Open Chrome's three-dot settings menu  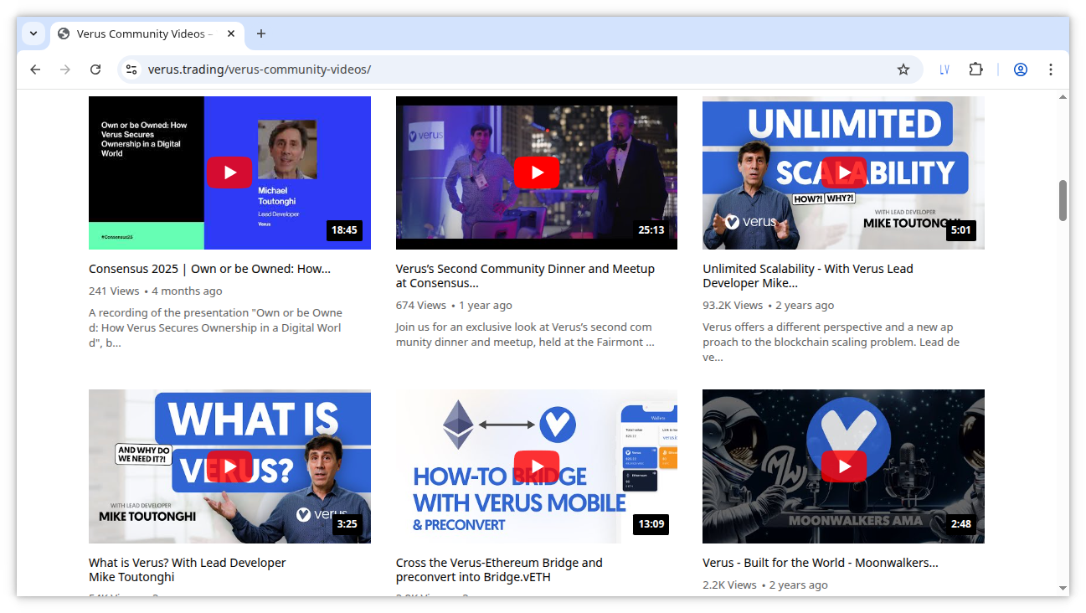pos(1051,70)
